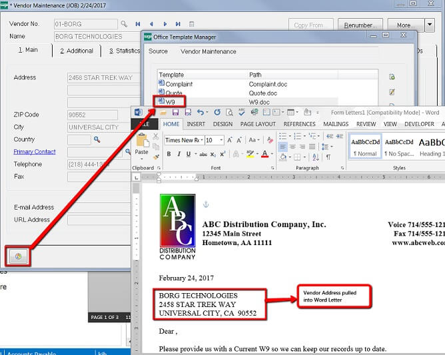Toggle Italic formatting in Word
Viewport: 445px width, 355px height.
179,154
